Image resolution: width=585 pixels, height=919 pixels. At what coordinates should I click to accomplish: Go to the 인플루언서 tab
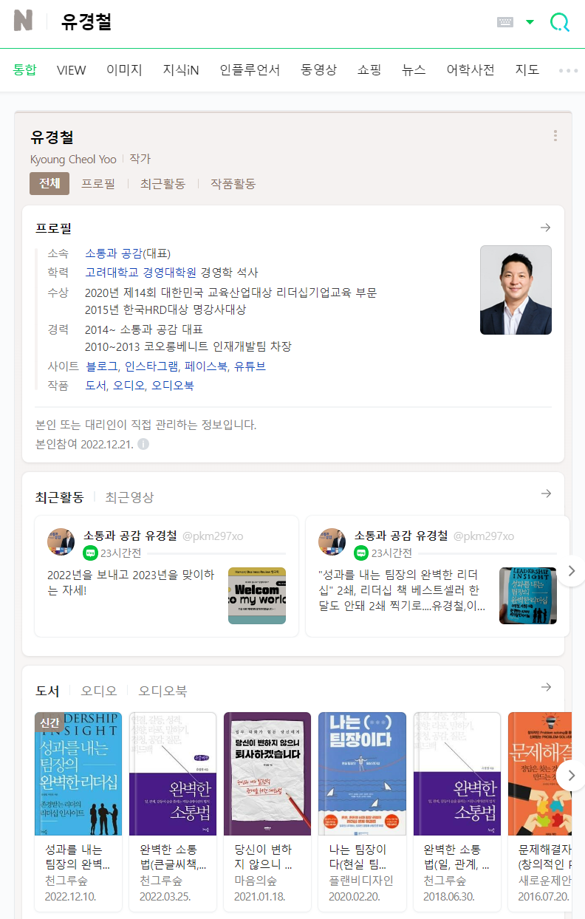click(x=250, y=70)
